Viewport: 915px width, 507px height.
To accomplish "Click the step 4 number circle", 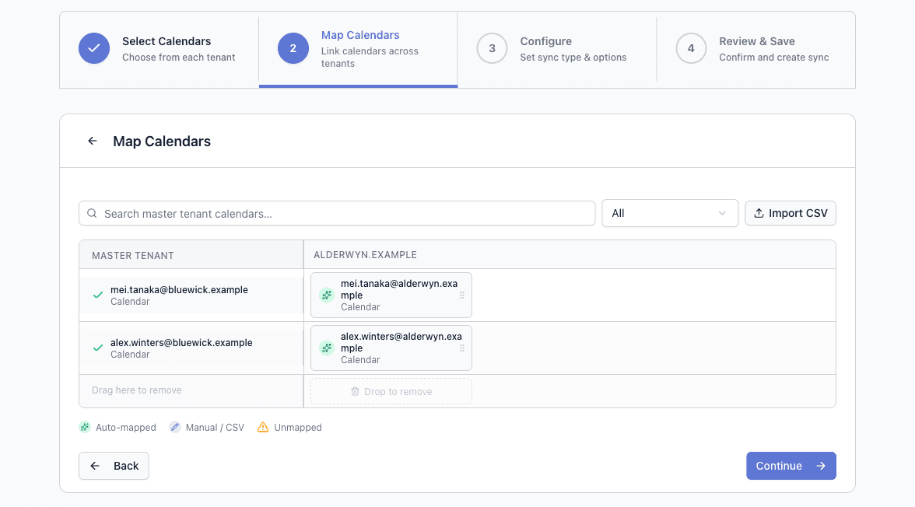I will tap(691, 48).
